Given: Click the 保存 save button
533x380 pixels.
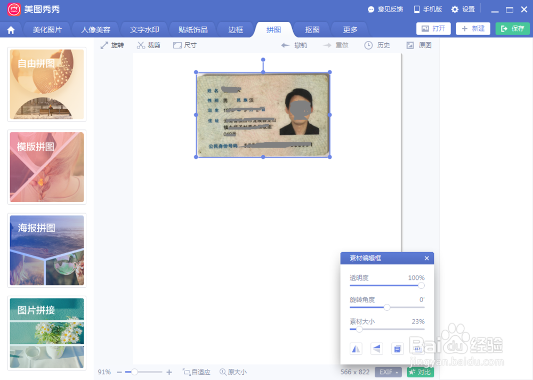Looking at the screenshot, I should coord(512,28).
